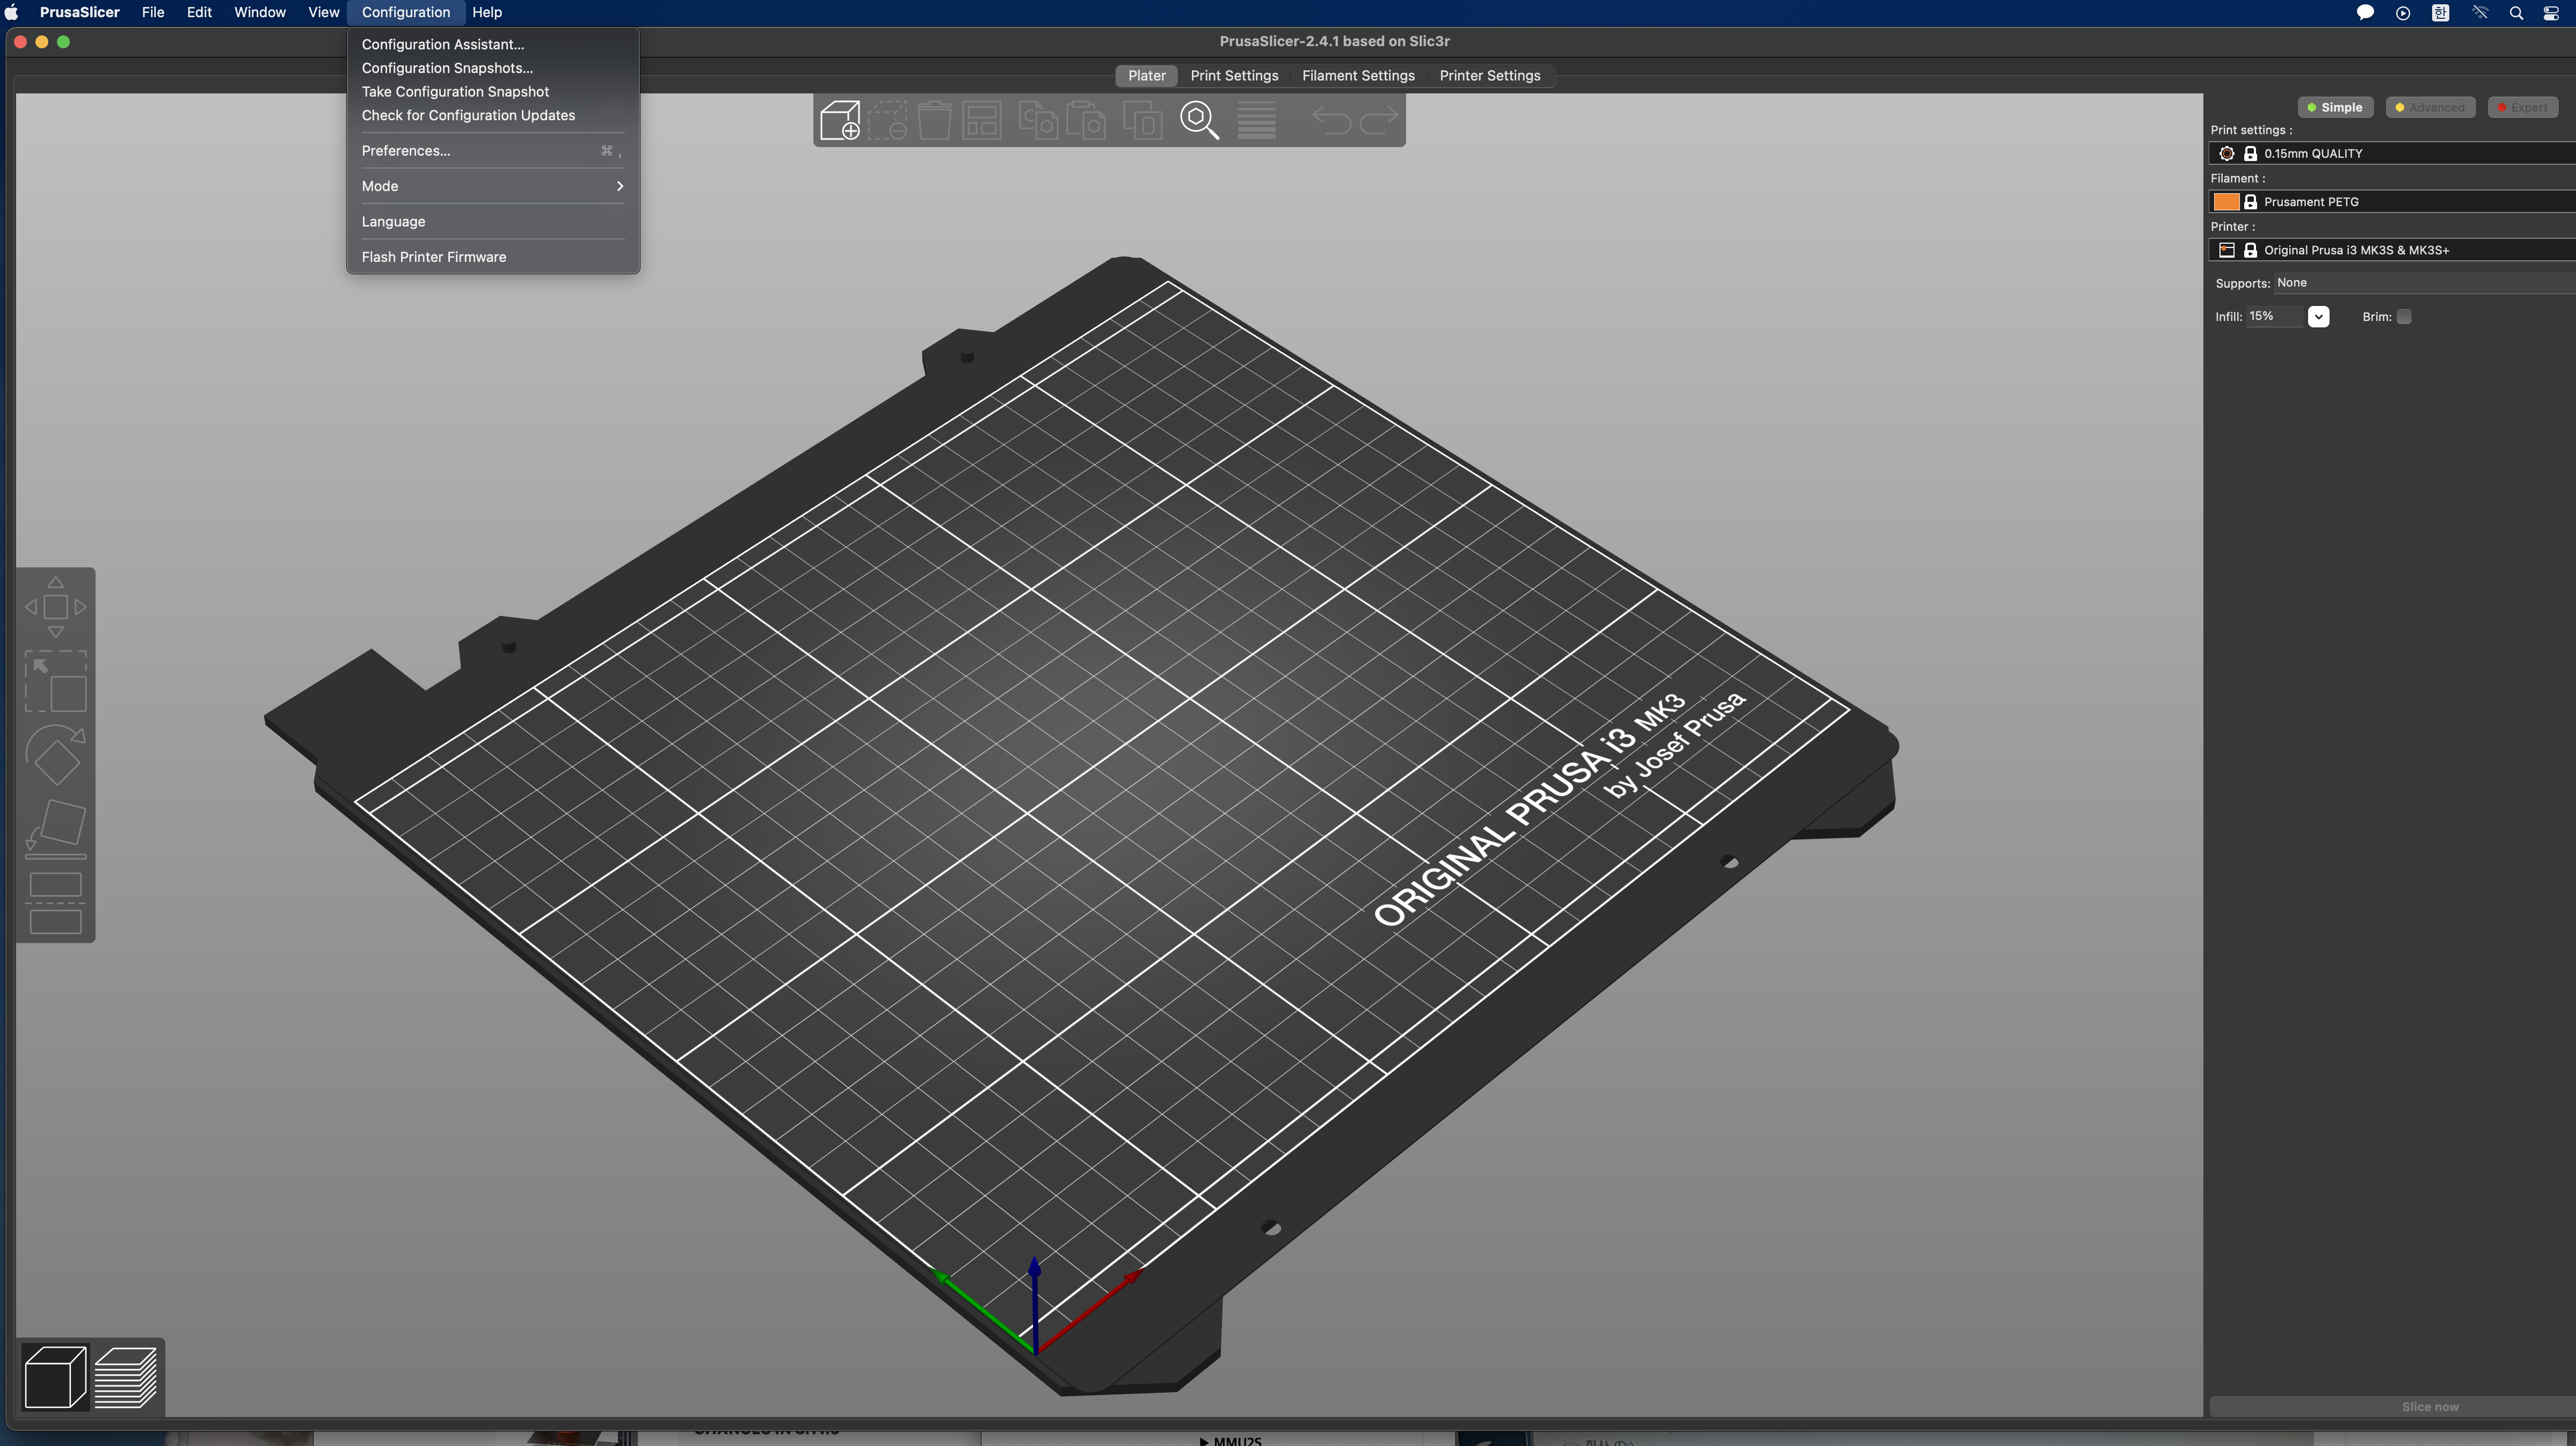Click the Slice now button

(2429, 1406)
